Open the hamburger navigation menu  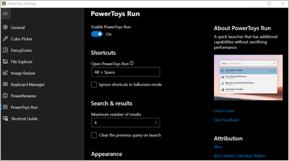point(5,14)
